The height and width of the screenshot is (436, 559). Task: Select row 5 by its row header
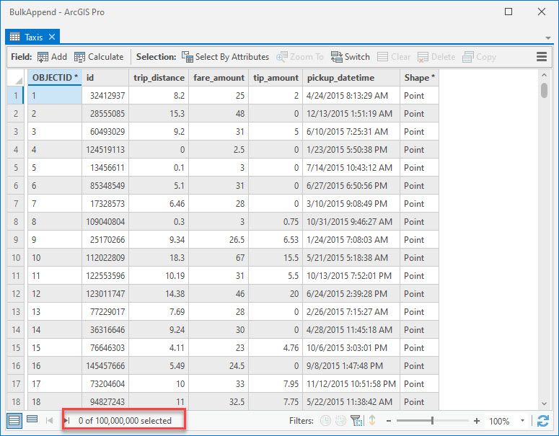[17, 168]
